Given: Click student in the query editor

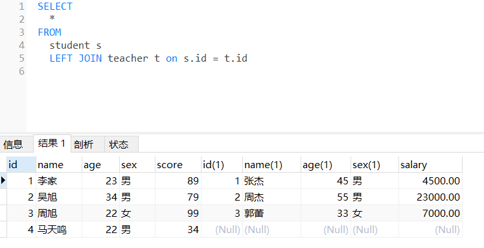Looking at the screenshot, I should 70,45.
